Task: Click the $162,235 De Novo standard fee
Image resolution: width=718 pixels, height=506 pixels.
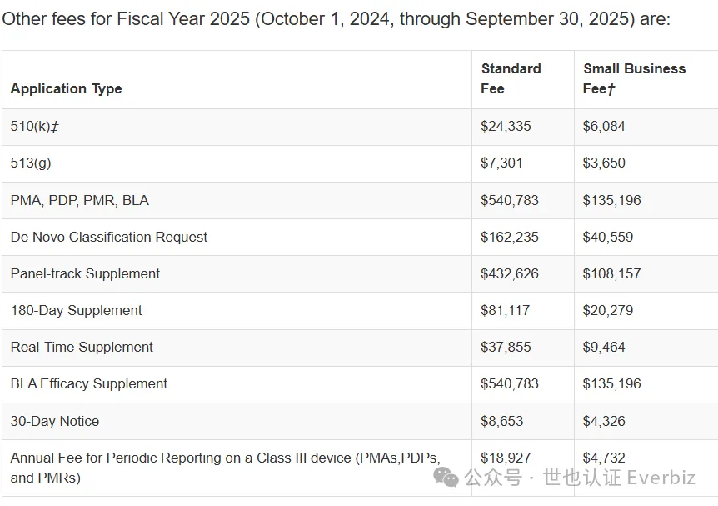Action: pyautogui.click(x=509, y=237)
